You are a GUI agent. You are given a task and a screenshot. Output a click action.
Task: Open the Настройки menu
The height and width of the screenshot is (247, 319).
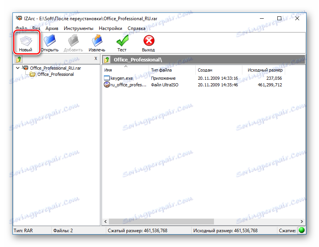pyautogui.click(x=110, y=28)
